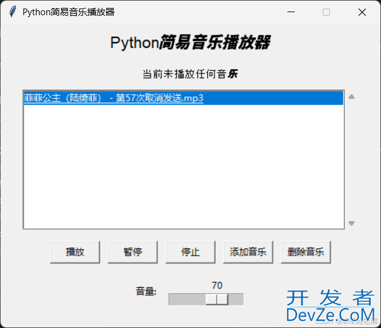This screenshot has width=381, height=328.
Task: Click the volume slider handle
Action: pyautogui.click(x=217, y=299)
